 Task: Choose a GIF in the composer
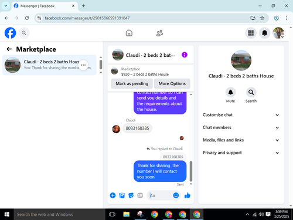(x=140, y=195)
